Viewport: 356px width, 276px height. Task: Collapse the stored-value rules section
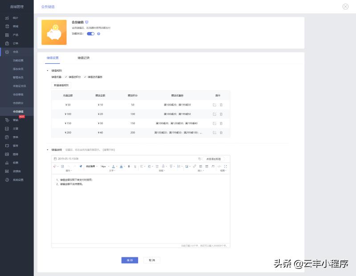coord(47,70)
